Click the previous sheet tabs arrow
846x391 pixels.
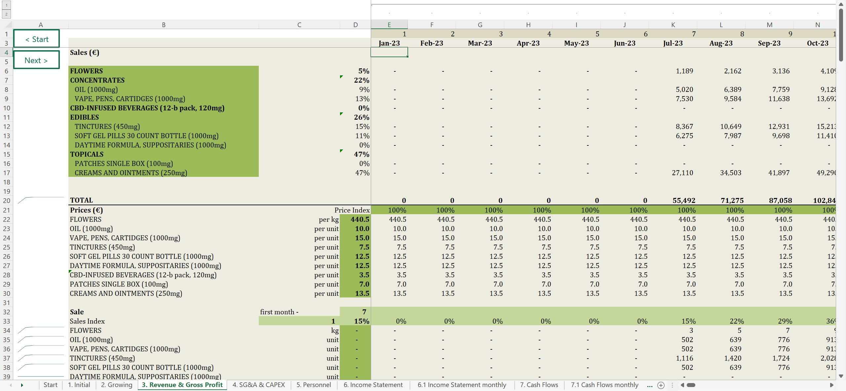pos(11,385)
